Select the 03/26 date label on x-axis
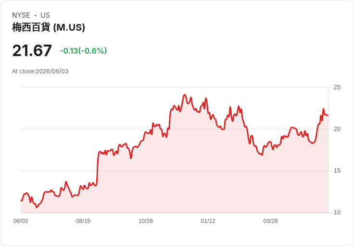The width and height of the screenshot is (354, 246). coord(270,221)
